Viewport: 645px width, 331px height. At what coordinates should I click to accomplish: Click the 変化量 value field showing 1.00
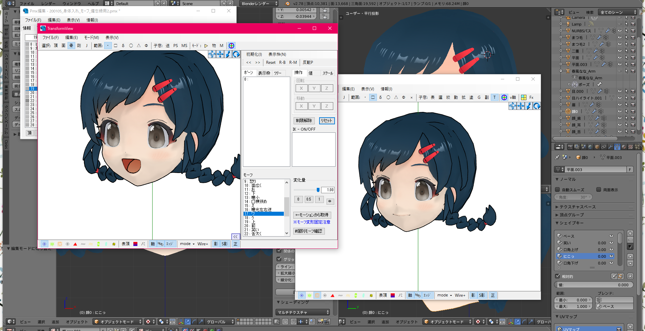328,190
